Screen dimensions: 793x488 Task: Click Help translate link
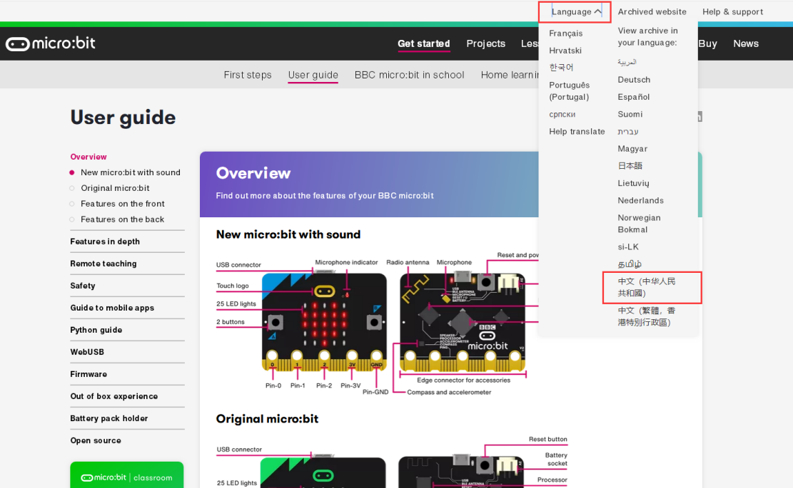577,131
